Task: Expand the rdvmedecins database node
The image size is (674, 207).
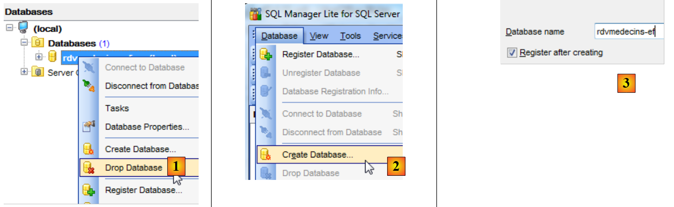Action: (x=39, y=57)
